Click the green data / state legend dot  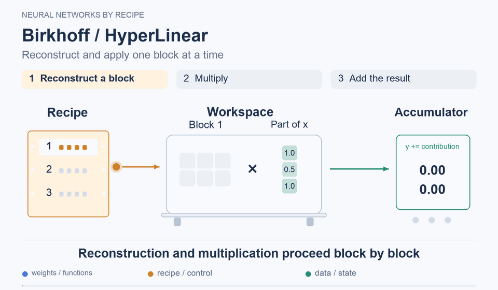(x=308, y=274)
